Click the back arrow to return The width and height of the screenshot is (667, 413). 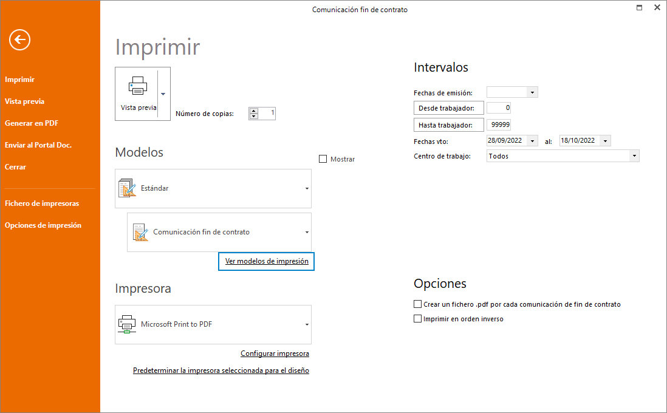[x=19, y=39]
